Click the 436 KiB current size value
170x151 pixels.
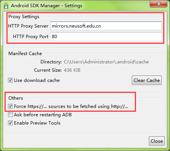[x=72, y=70]
